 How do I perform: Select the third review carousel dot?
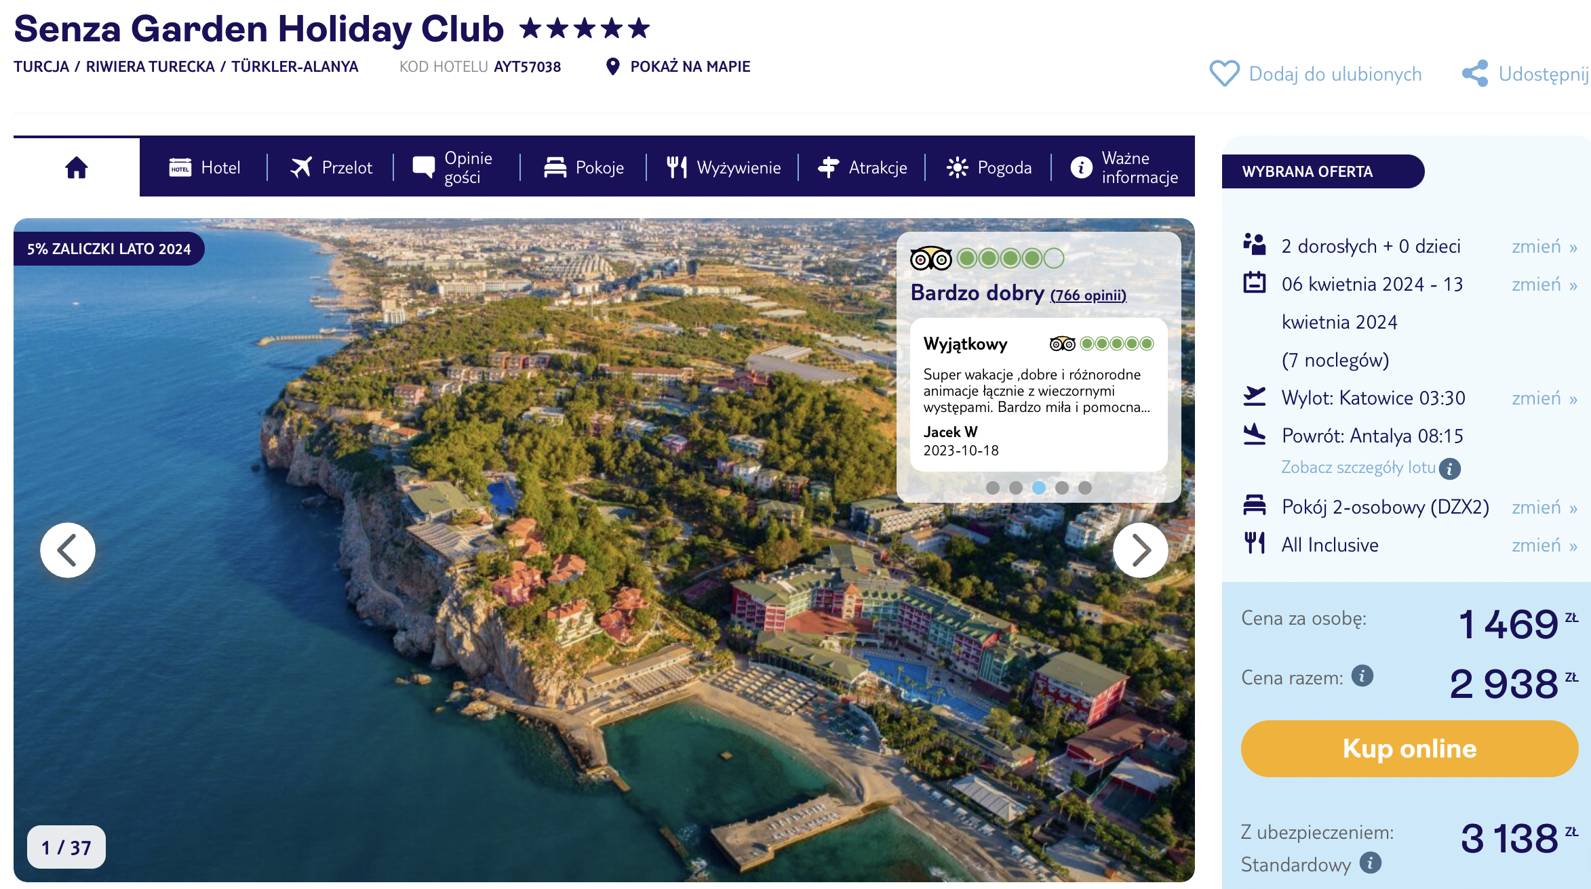click(x=1039, y=487)
